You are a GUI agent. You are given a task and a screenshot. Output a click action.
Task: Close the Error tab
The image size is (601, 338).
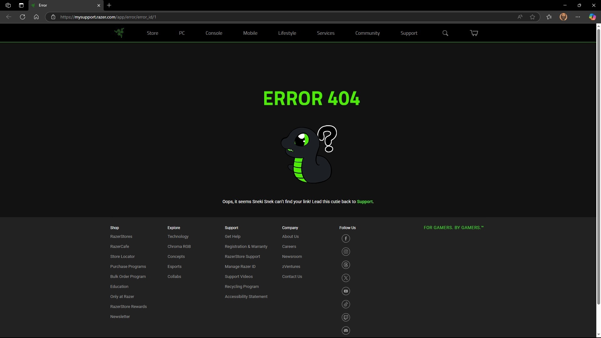point(99,5)
